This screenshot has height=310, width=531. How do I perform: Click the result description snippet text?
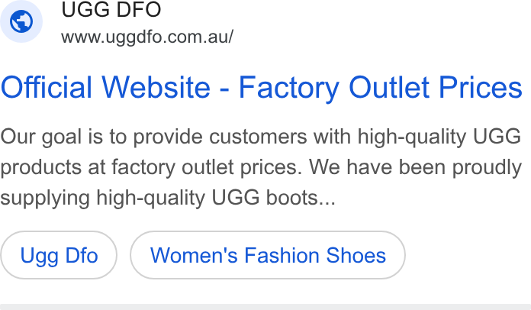tap(261, 167)
